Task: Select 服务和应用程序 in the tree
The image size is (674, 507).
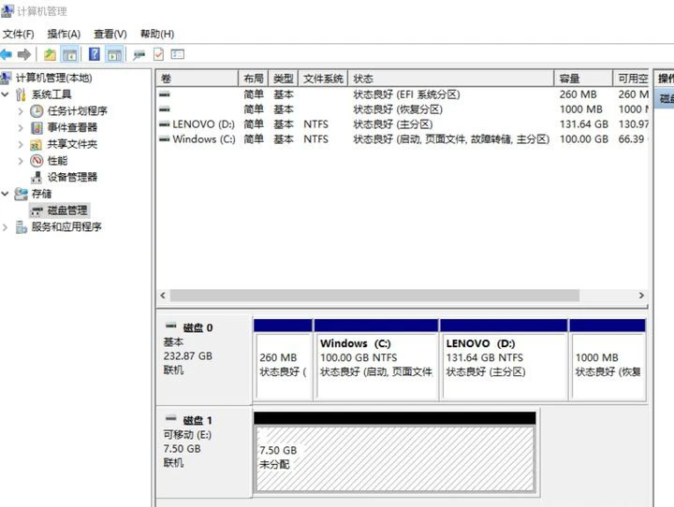Action: 66,227
